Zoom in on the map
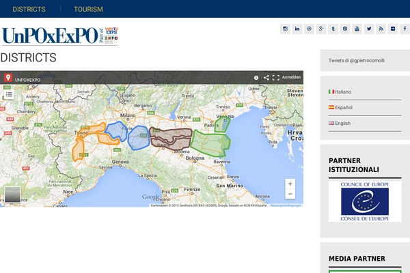The width and height of the screenshot is (410, 273). (290, 184)
